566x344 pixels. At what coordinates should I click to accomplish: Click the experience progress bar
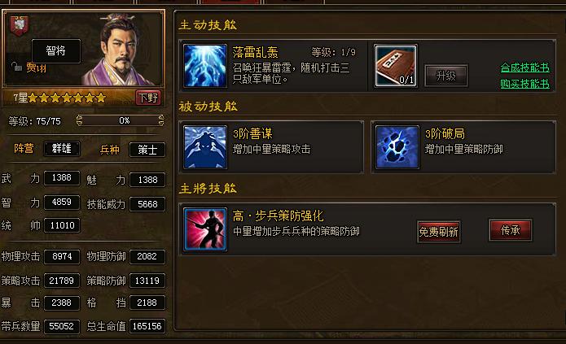[121, 120]
